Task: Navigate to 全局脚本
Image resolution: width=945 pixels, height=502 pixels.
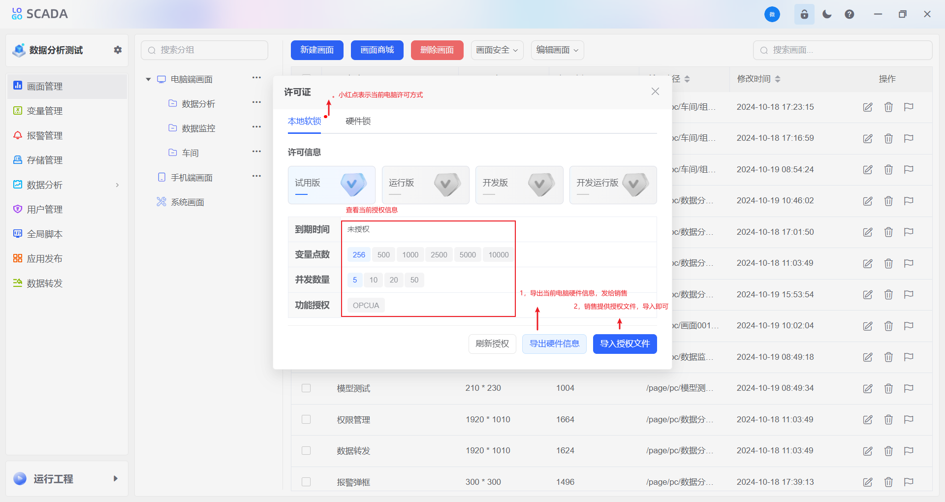Action: [44, 234]
